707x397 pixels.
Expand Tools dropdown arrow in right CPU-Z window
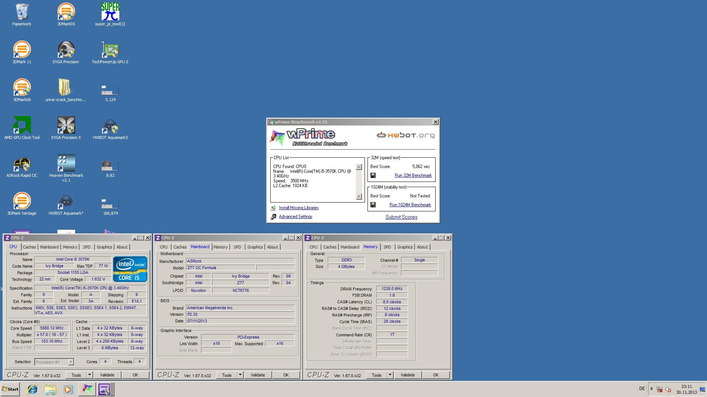point(390,375)
